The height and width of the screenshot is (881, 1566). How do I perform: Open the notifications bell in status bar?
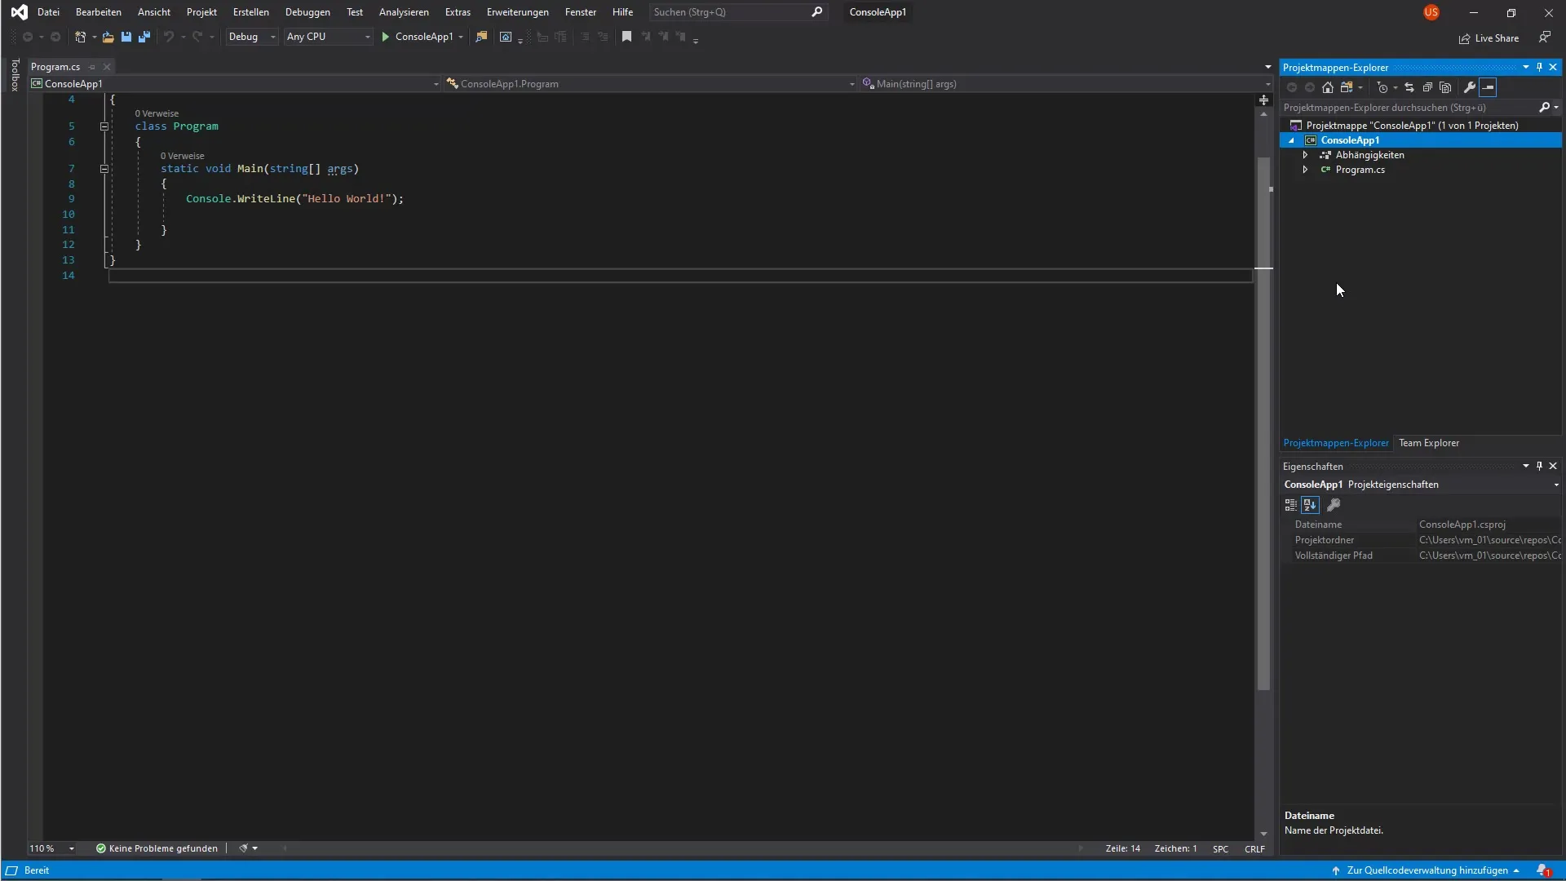tap(1543, 870)
